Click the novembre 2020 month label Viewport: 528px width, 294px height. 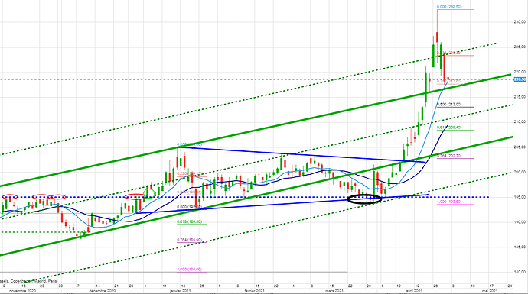pyautogui.click(x=22, y=291)
